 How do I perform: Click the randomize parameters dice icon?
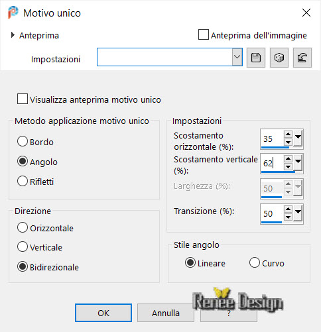click(x=279, y=58)
